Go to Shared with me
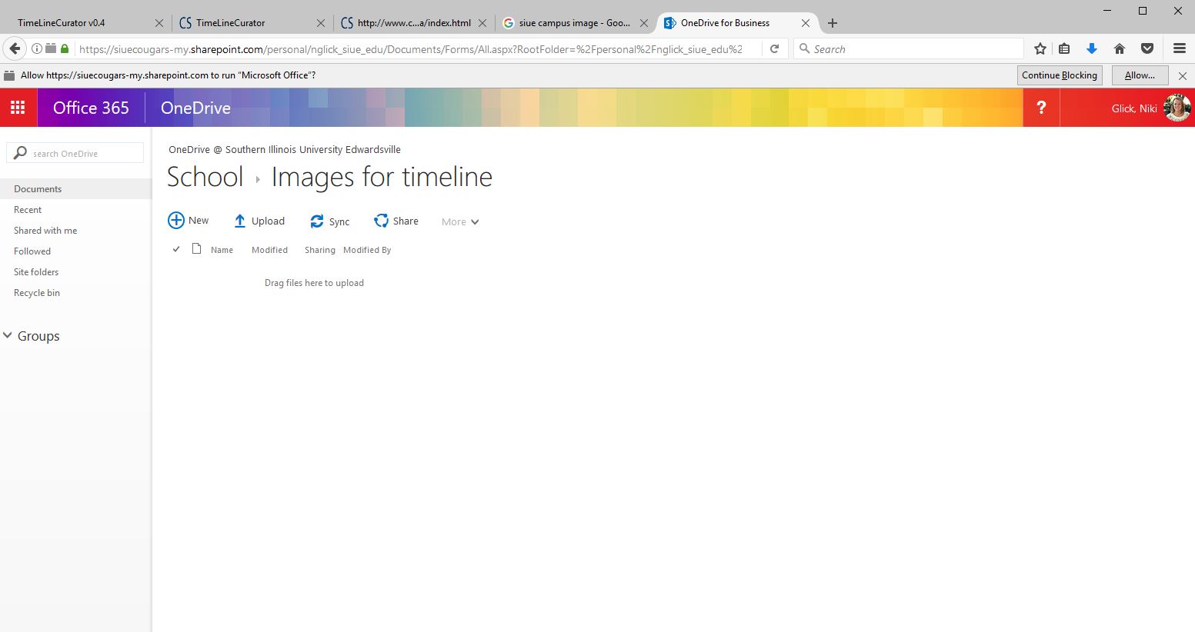The image size is (1195, 632). [45, 231]
